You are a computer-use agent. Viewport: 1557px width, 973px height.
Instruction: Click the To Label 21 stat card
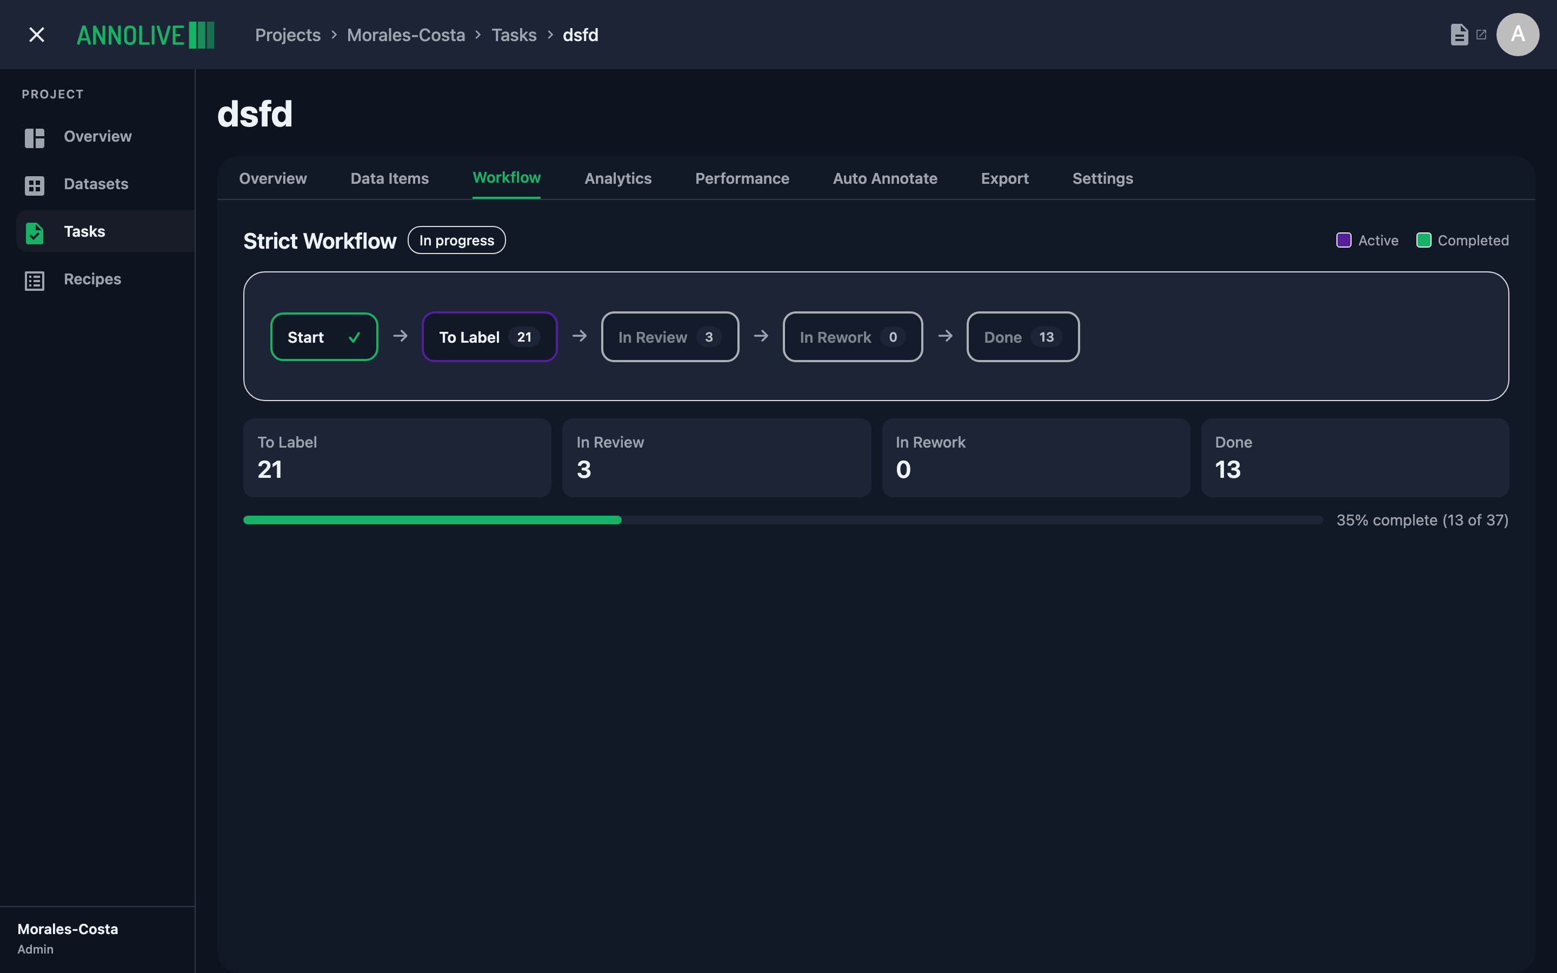(x=397, y=458)
